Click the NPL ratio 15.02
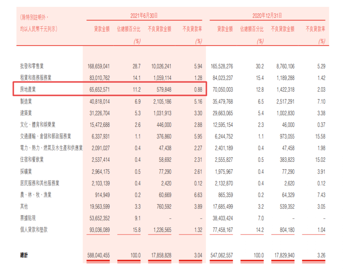Viewport: 345px width, 278px height. click(320, 160)
